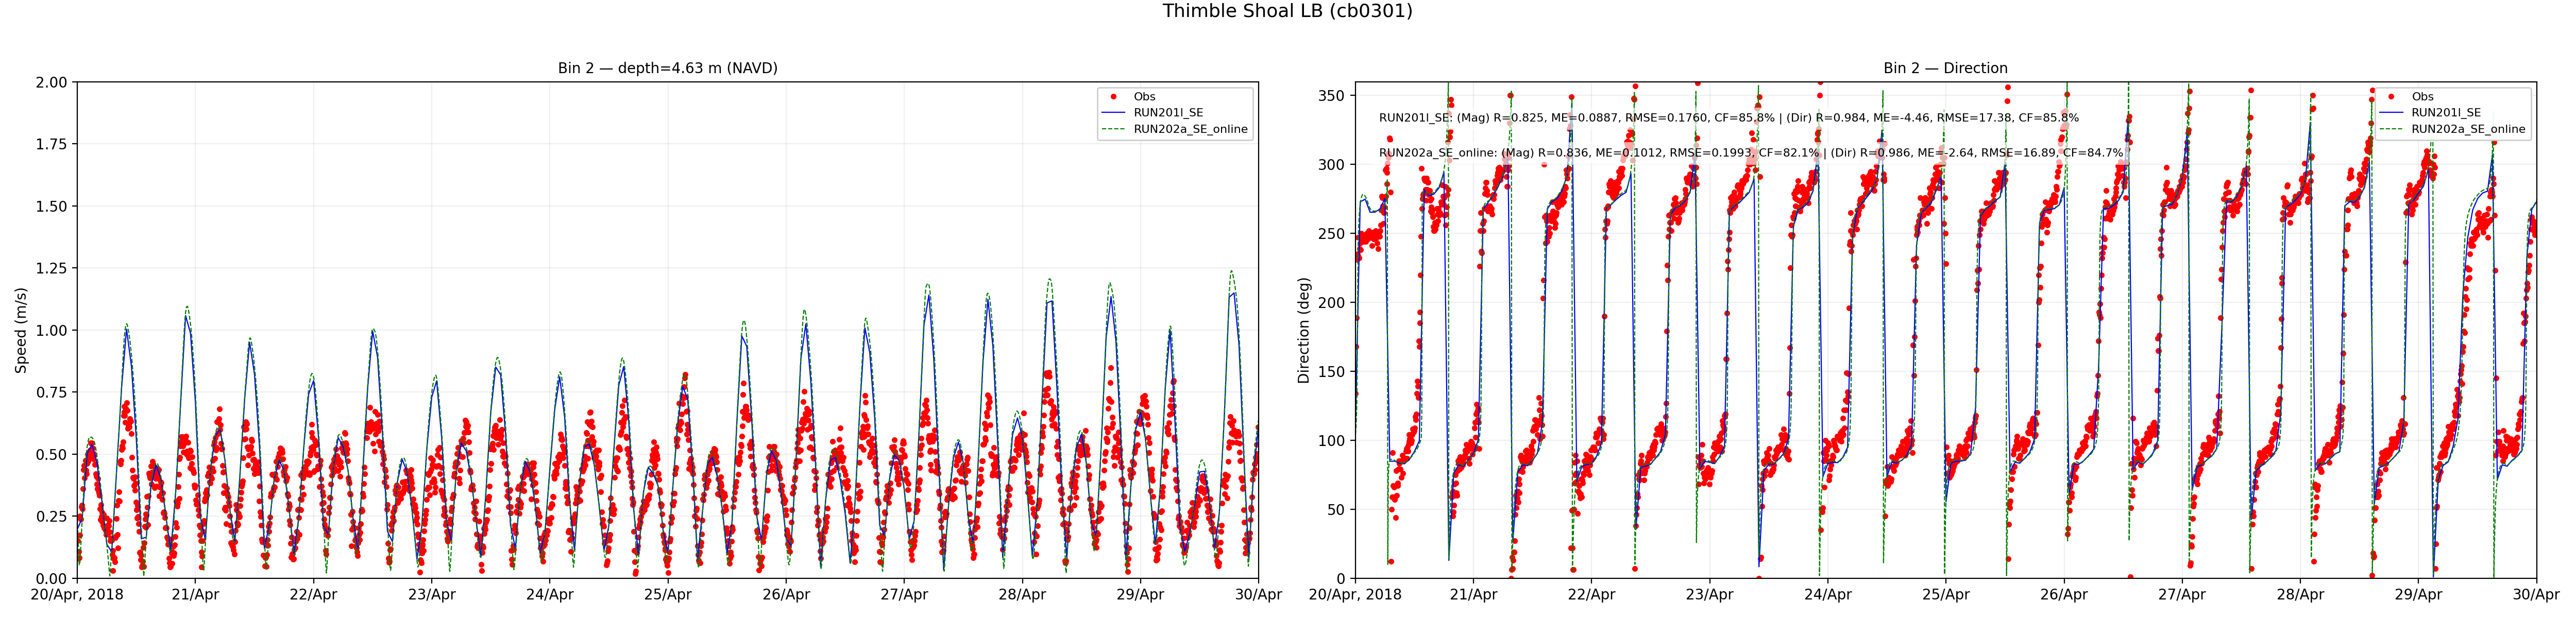Click "21/Apr" date under speed plot

tap(195, 595)
